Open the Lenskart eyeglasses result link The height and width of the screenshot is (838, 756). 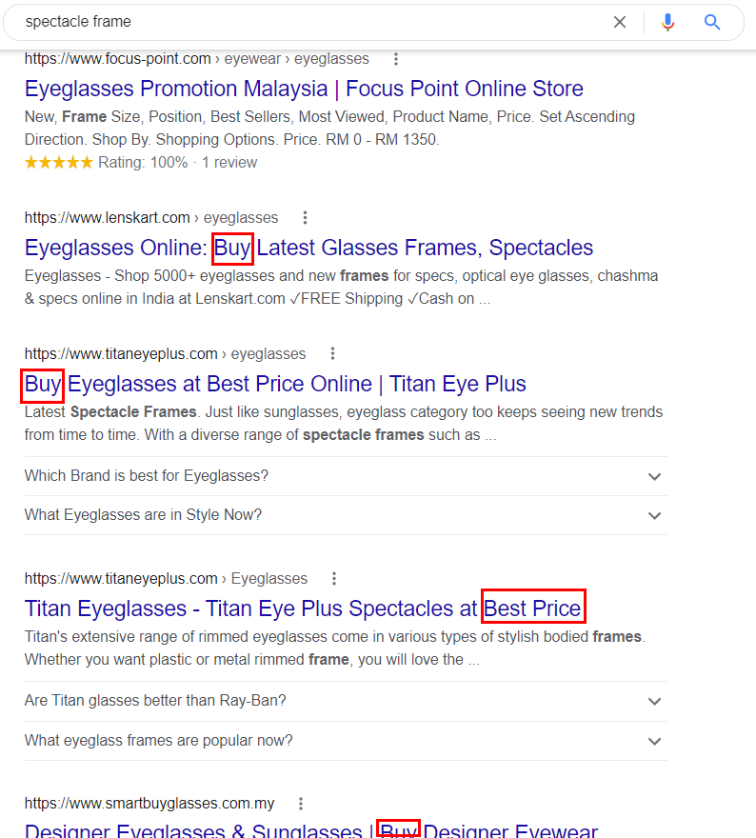pos(305,247)
